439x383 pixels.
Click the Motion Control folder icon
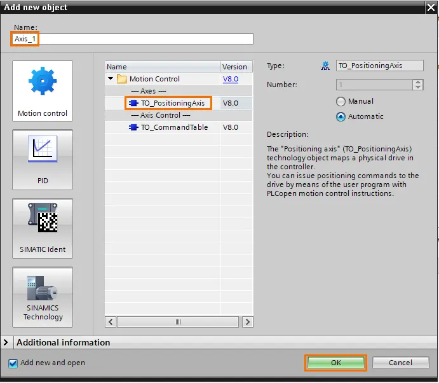121,79
